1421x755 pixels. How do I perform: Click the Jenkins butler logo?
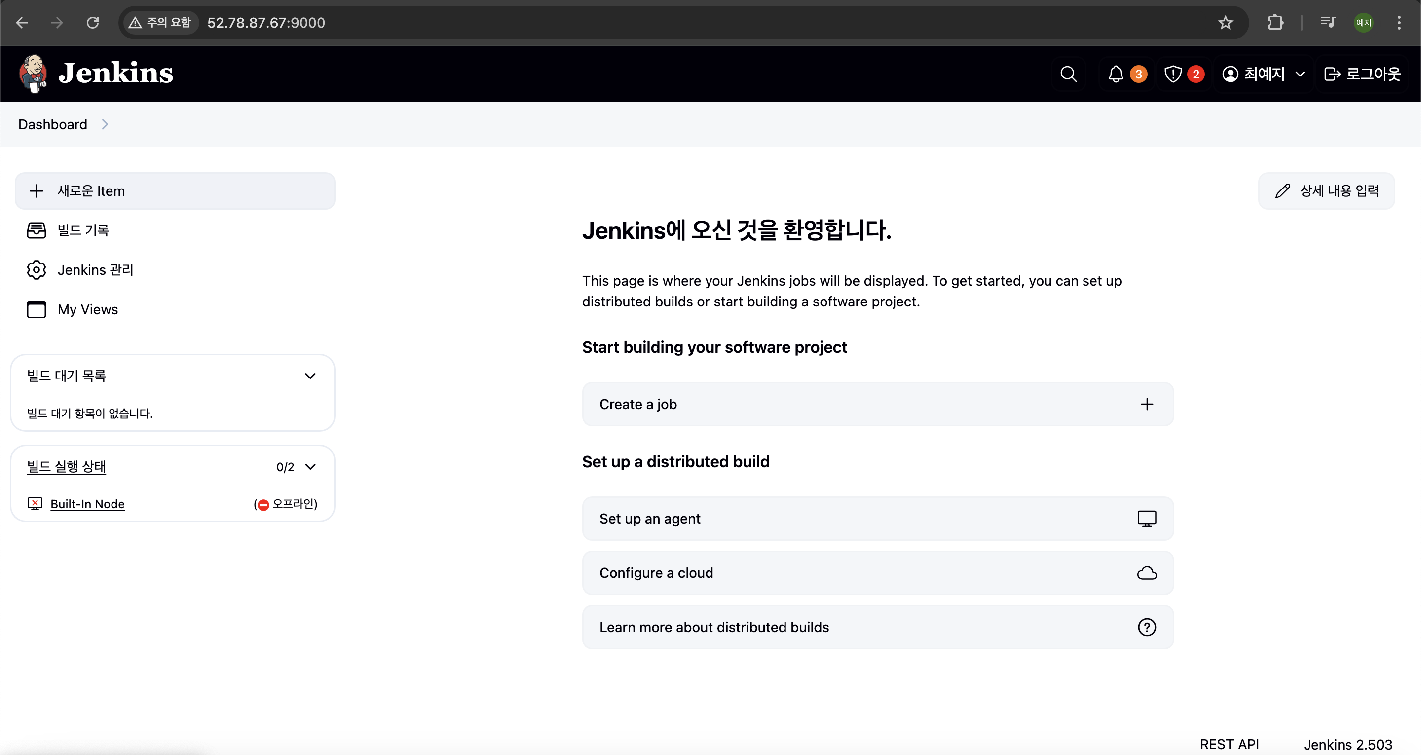[x=33, y=74]
